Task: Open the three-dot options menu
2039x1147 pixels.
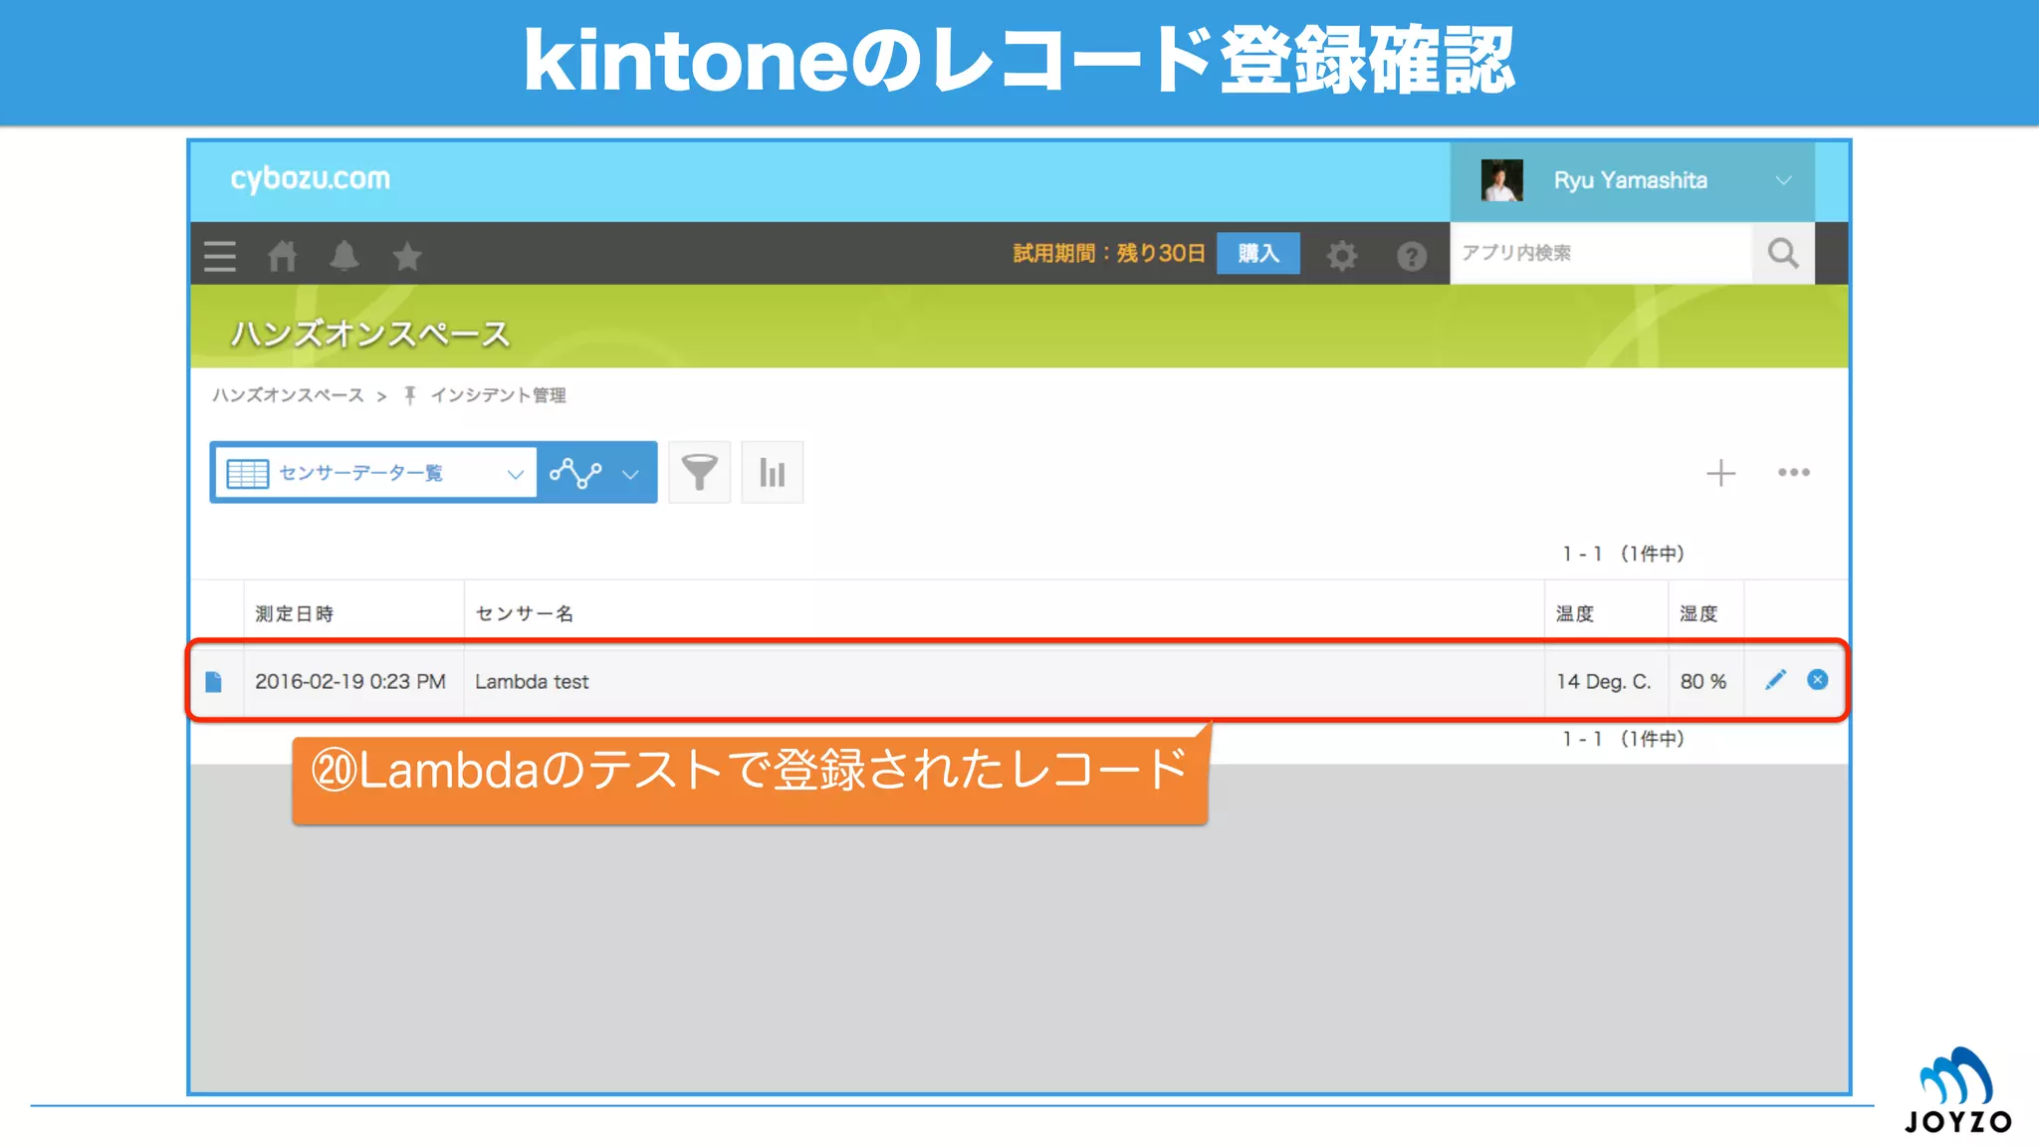Action: tap(1794, 472)
